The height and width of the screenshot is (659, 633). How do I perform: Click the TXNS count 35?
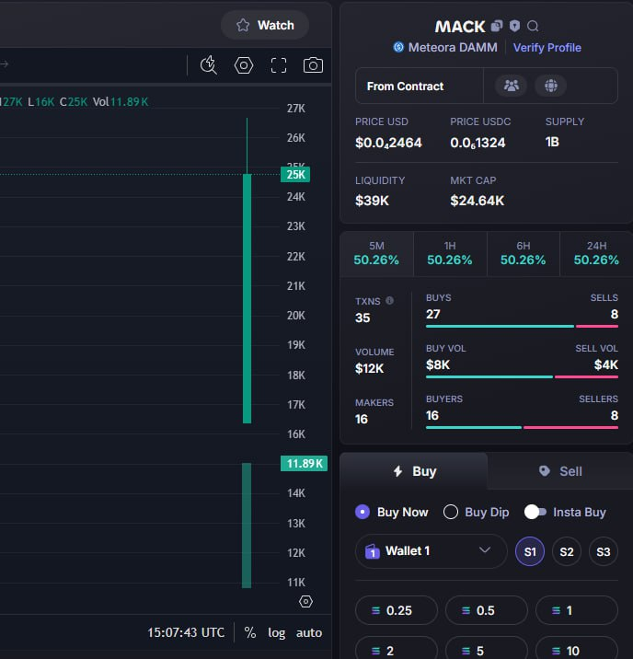coord(363,318)
